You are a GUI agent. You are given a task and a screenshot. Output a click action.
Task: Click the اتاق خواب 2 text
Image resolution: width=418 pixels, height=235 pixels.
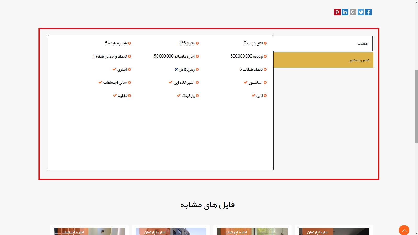[x=253, y=43]
